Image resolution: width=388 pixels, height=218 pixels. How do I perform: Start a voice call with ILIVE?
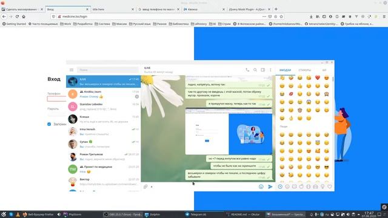click(247, 70)
